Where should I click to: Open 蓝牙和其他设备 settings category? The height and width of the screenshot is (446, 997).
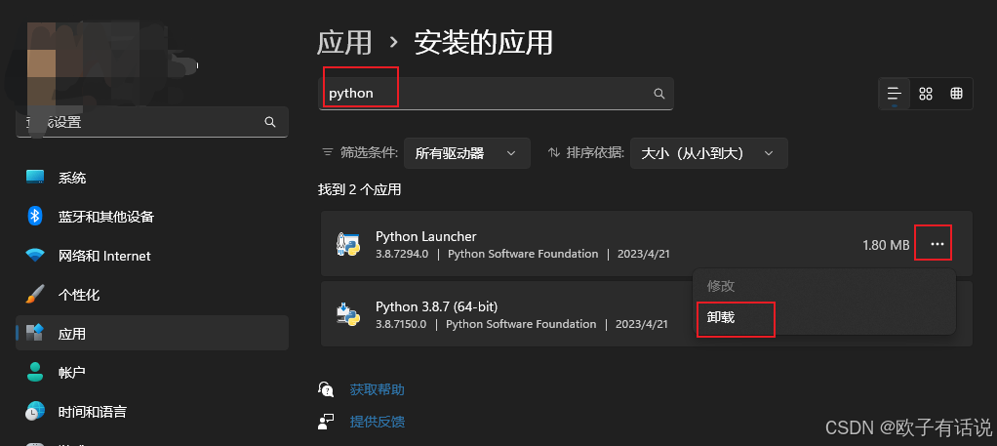[x=152, y=217]
